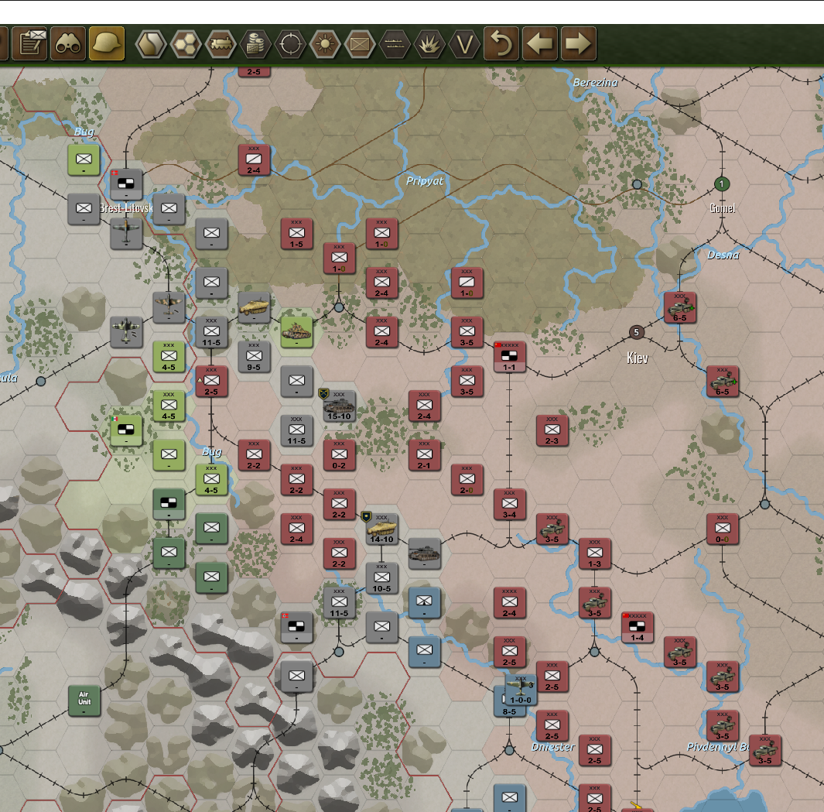Select the grey infantry unit labeled 9-5
Image resolution: width=824 pixels, height=812 pixels.
tap(254, 356)
